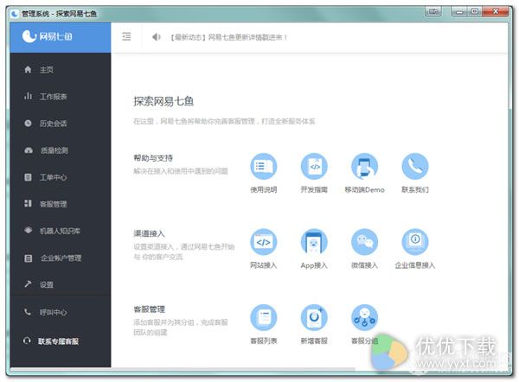This screenshot has height=382, width=519.
Task: Open the 最新动态 announcement link
Action: coord(228,37)
